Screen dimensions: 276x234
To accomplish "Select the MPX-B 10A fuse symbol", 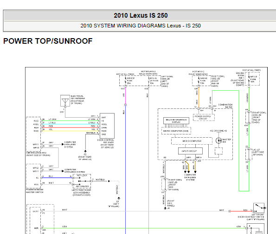I will click(249, 79).
